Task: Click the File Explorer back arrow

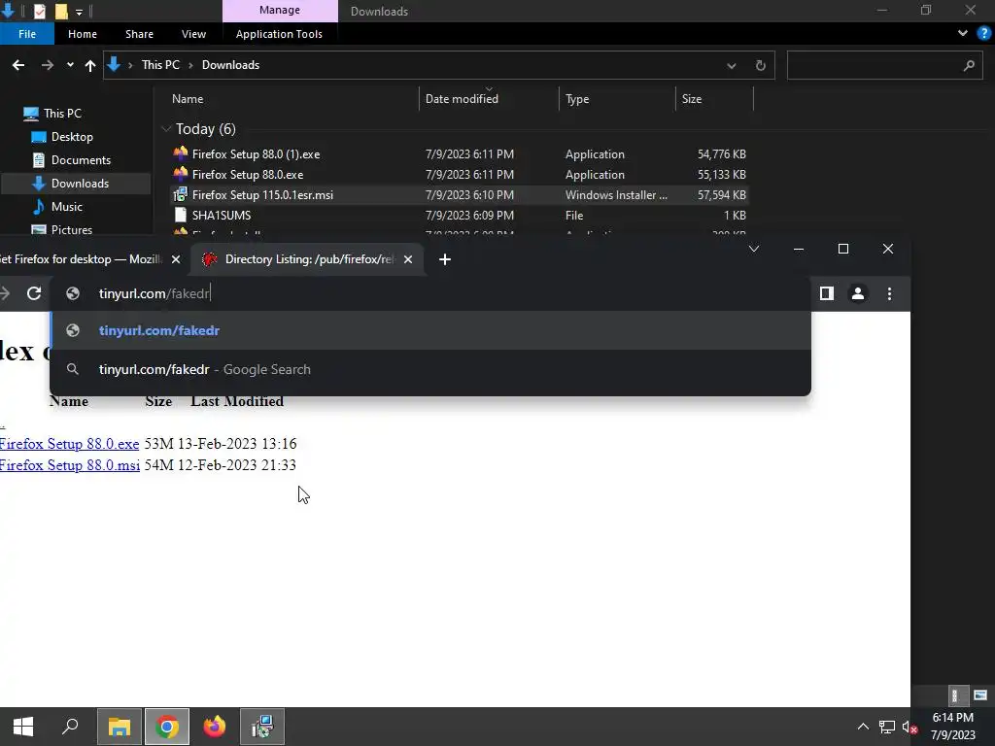Action: tap(18, 65)
